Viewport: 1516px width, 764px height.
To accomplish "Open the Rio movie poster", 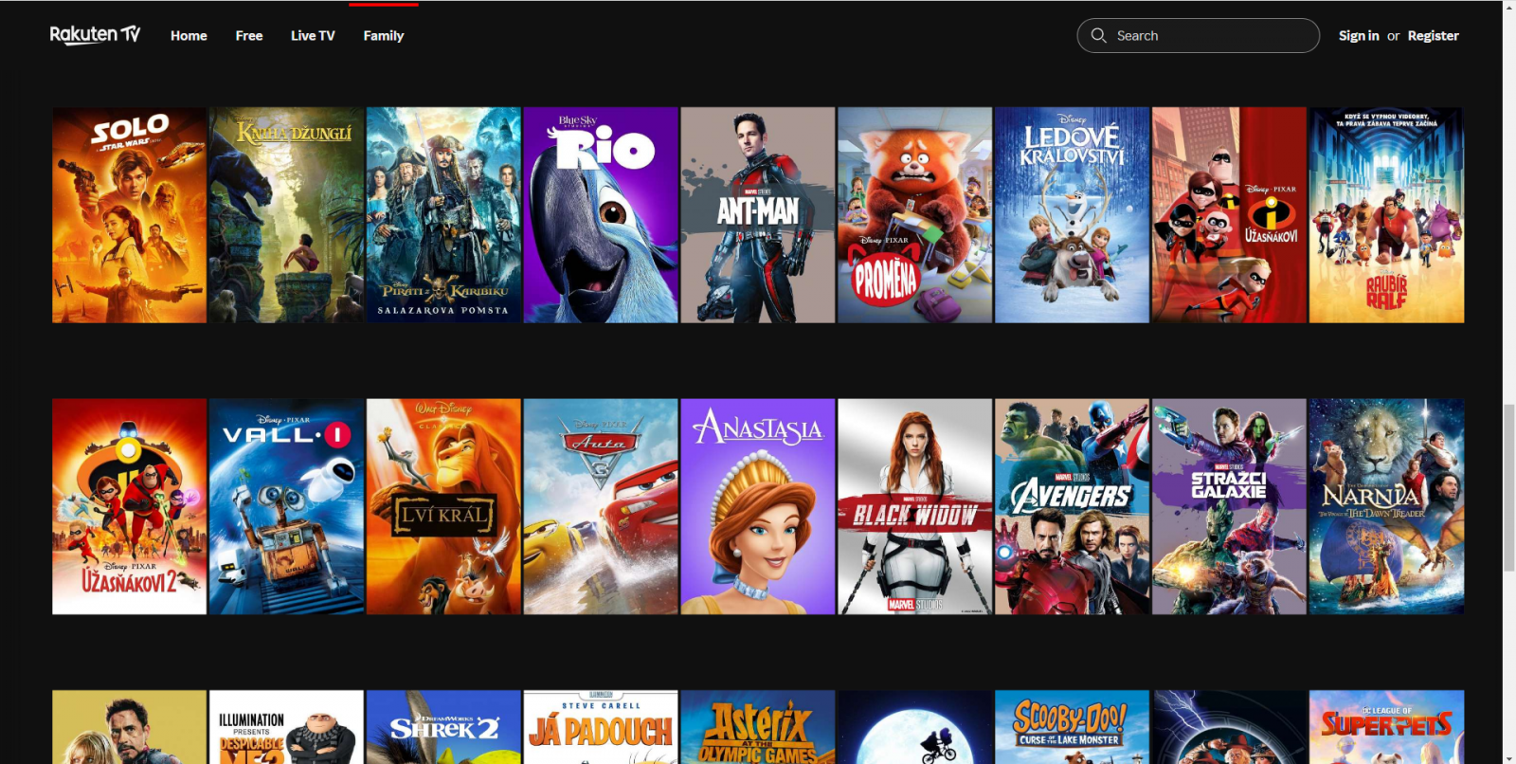I will [601, 215].
